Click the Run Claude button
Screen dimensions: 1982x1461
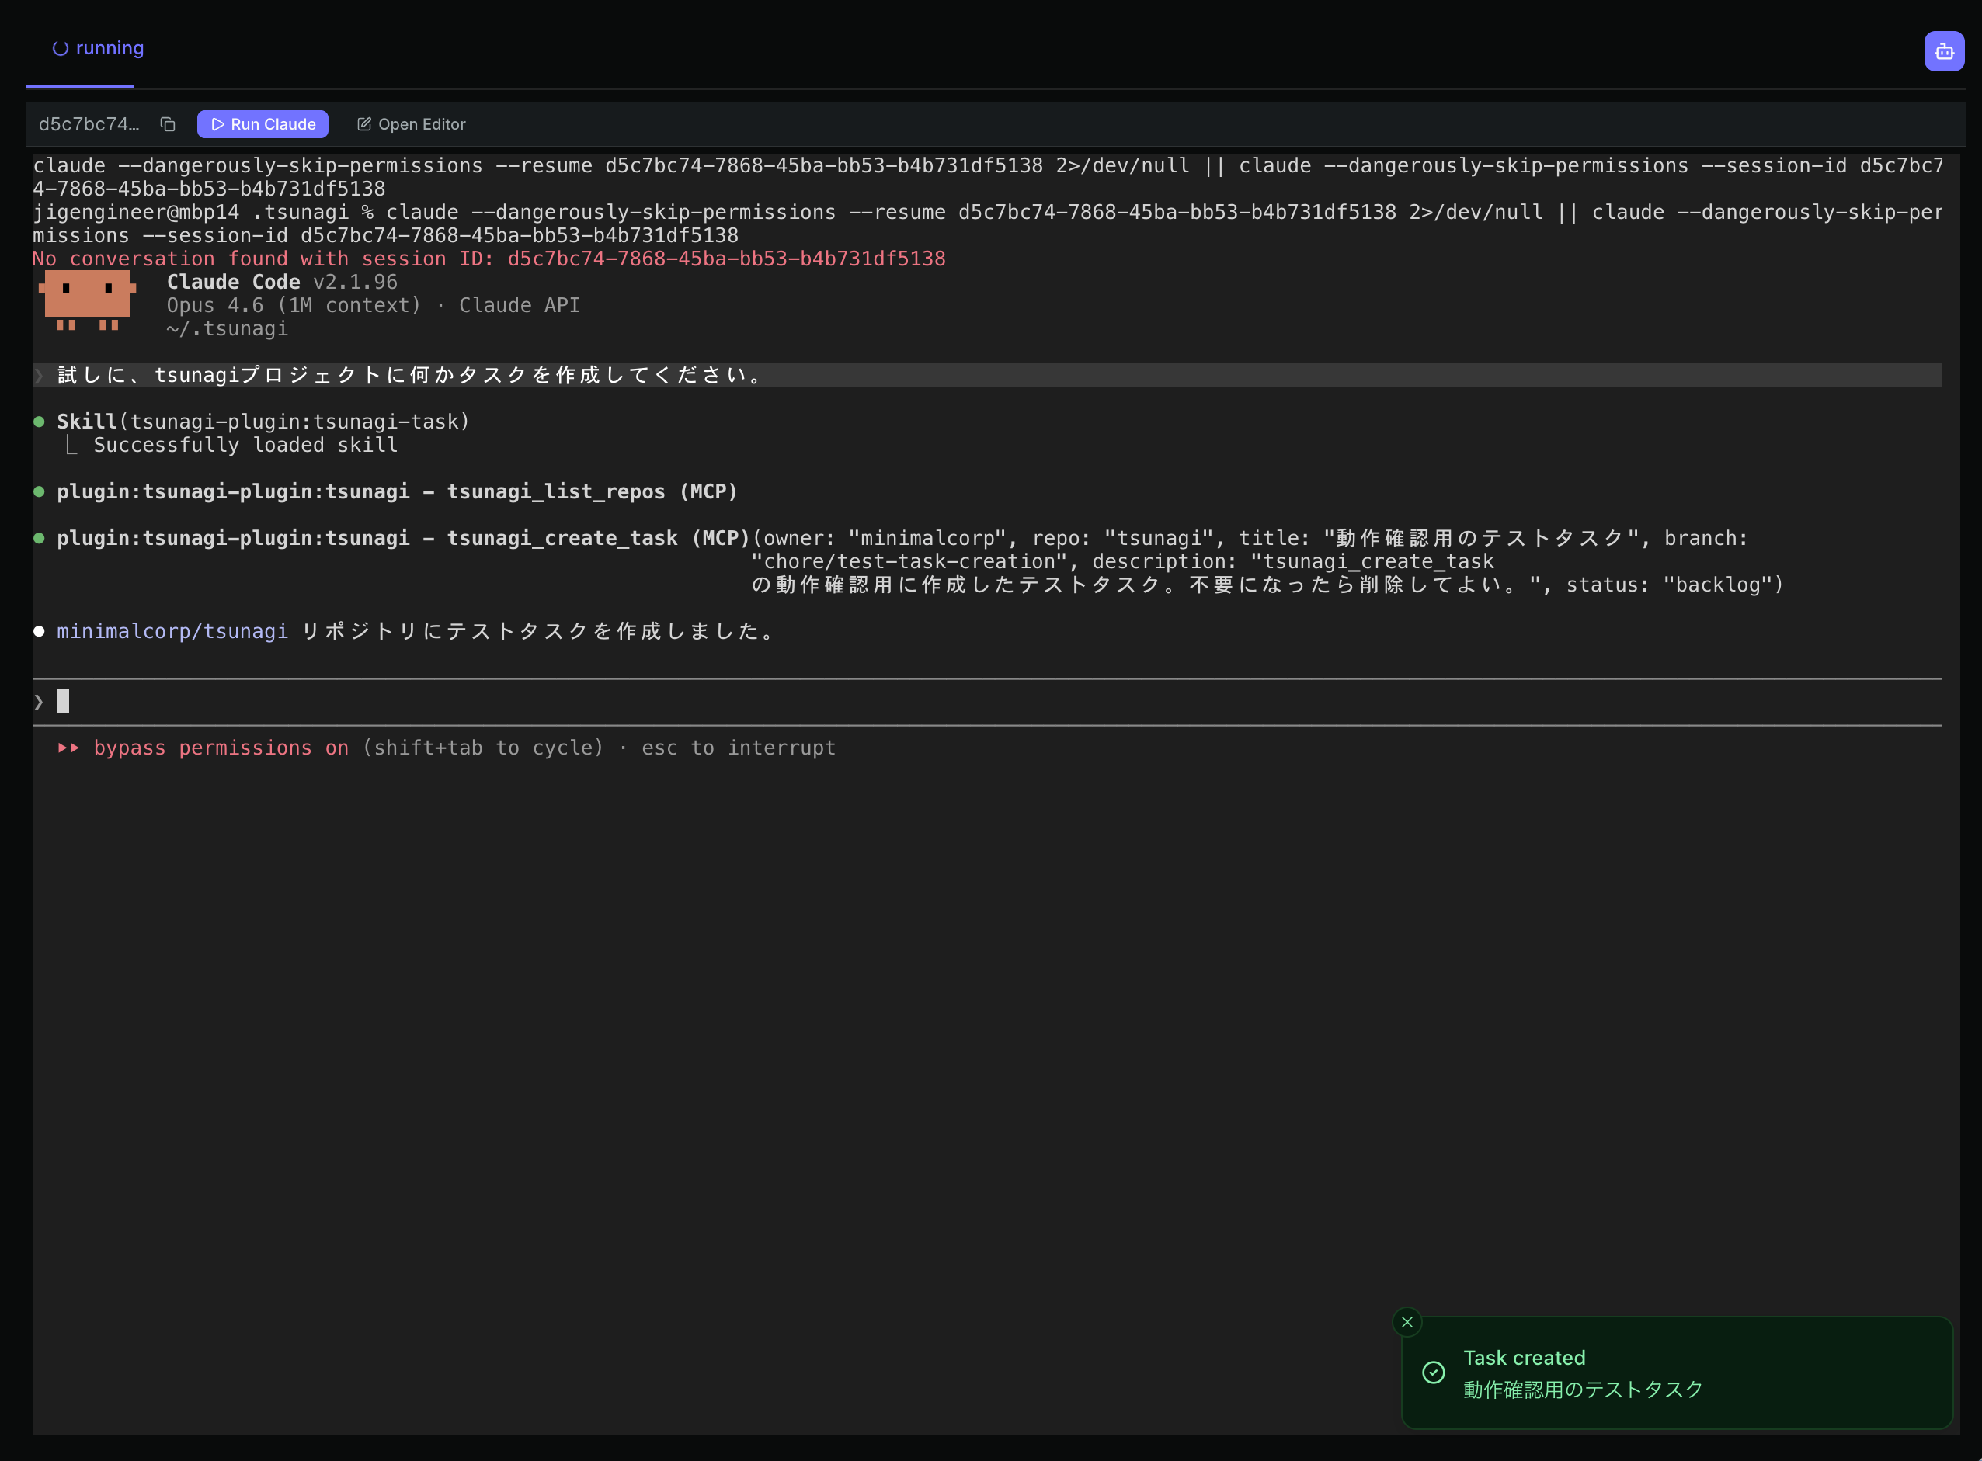263,125
